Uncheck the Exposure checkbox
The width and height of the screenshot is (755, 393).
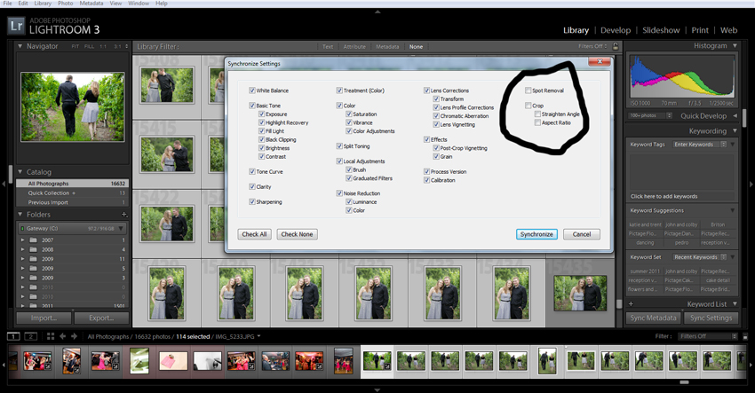click(261, 114)
